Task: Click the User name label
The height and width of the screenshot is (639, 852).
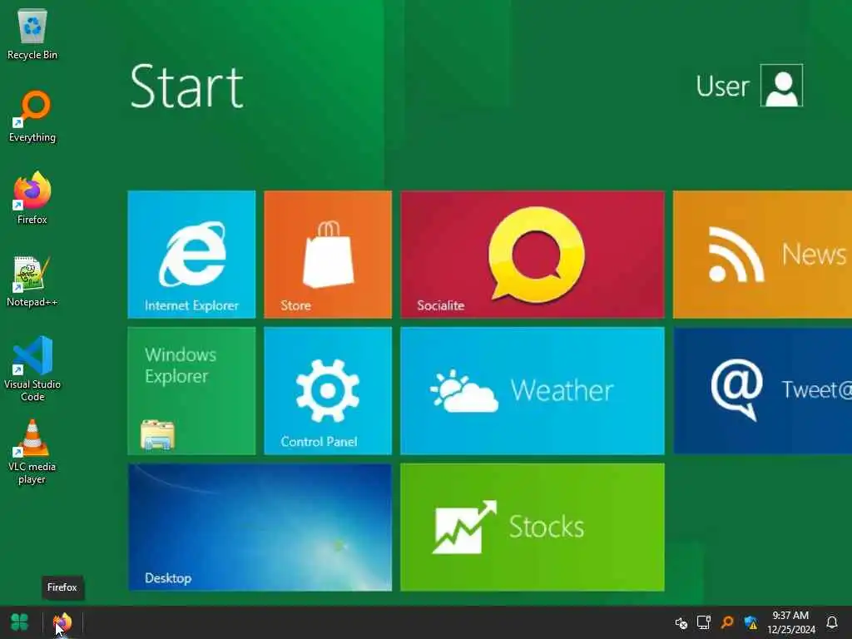Action: 723,86
